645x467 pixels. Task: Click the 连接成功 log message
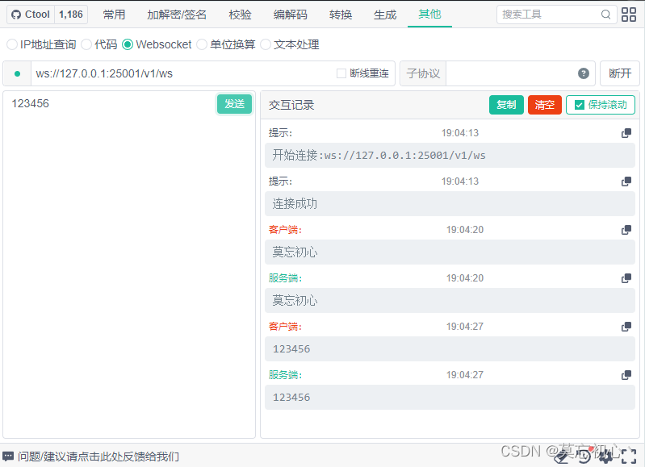[x=295, y=204]
